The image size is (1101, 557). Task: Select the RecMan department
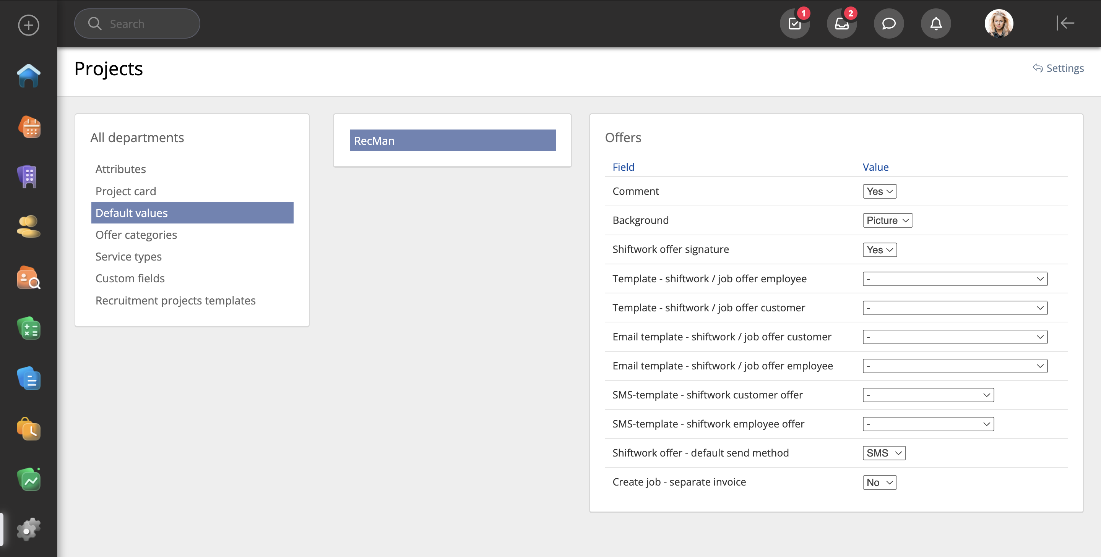click(x=452, y=141)
